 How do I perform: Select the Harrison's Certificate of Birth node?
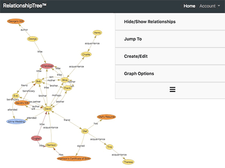74,159
